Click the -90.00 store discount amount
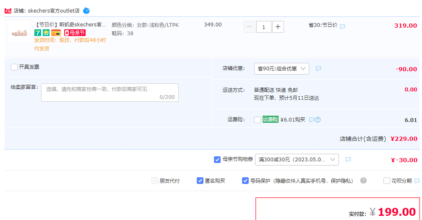422x220 pixels. point(406,69)
